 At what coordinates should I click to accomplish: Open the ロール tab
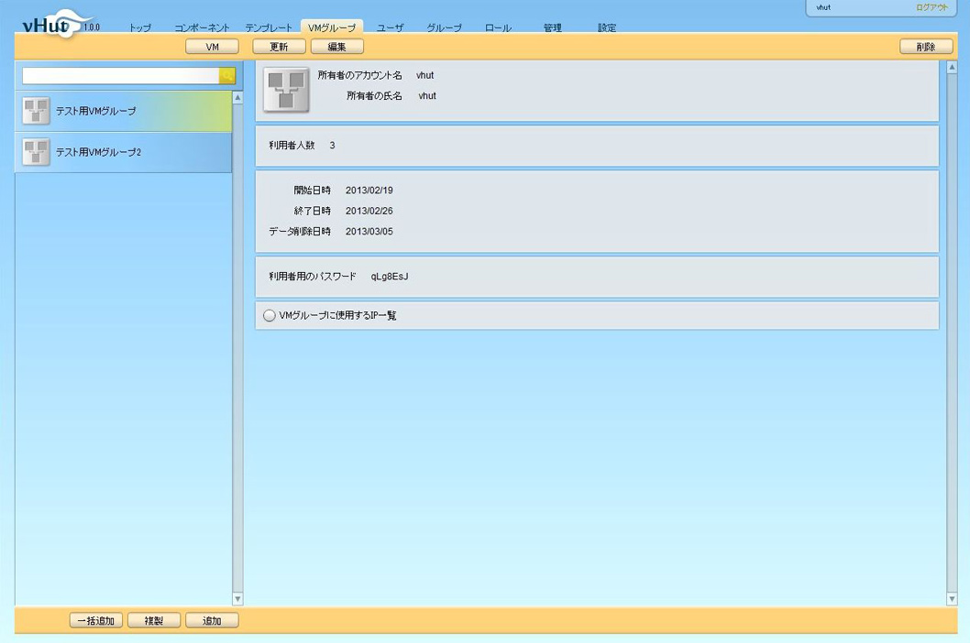click(498, 27)
